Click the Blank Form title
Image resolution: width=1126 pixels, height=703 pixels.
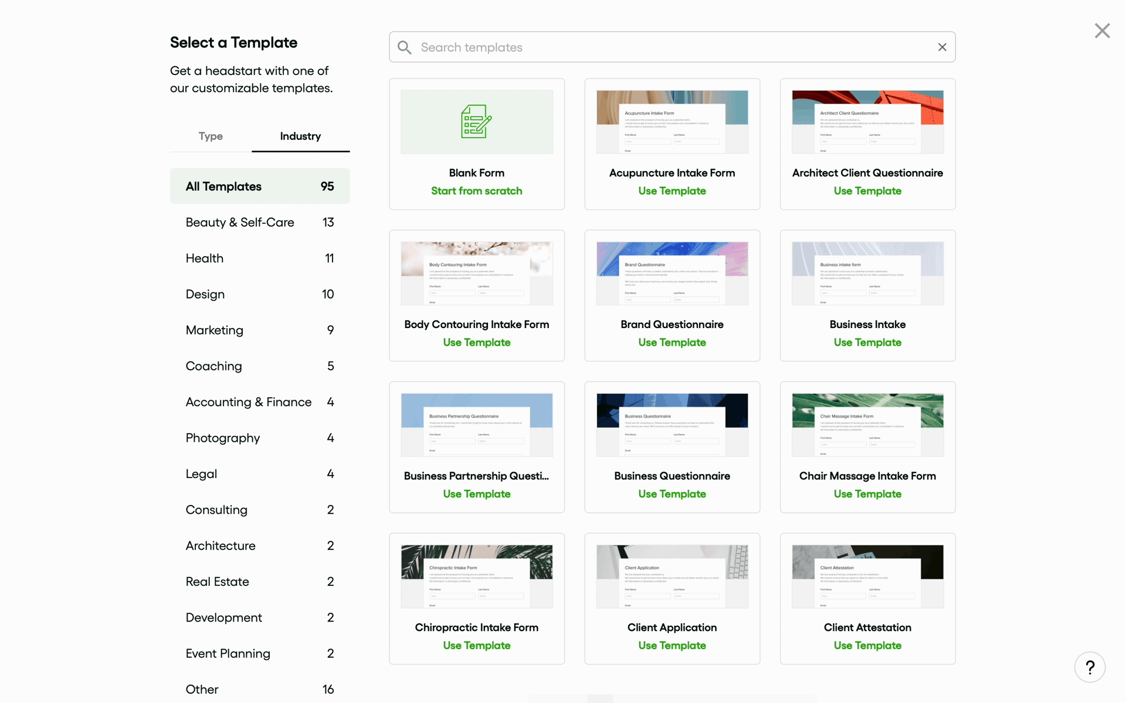tap(477, 173)
